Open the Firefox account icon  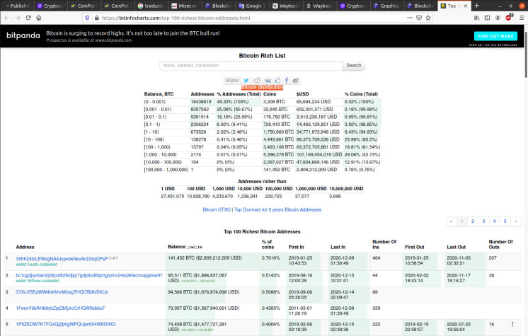pos(498,18)
